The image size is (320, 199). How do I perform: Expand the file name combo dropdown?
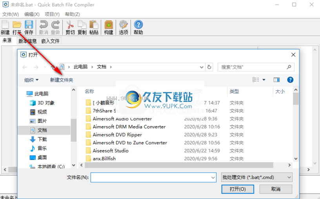(x=213, y=177)
